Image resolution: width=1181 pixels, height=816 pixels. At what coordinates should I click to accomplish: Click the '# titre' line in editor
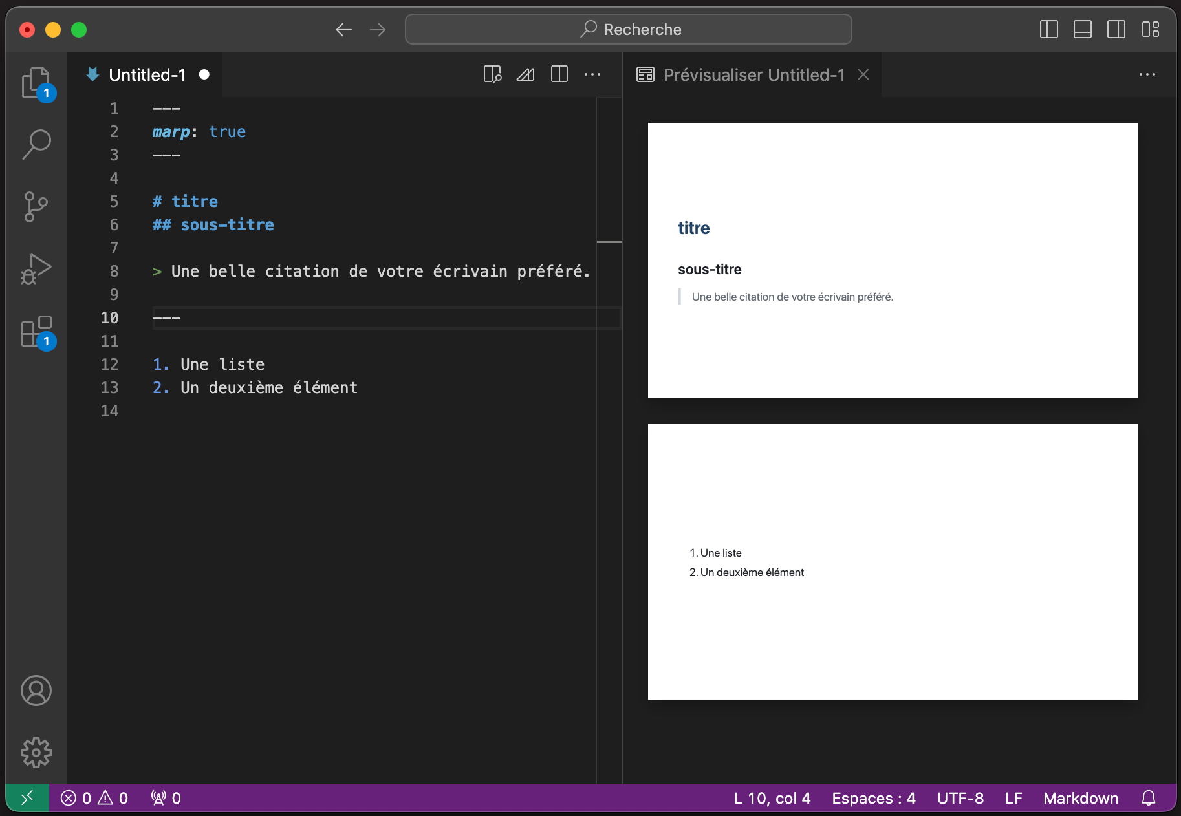coord(185,202)
